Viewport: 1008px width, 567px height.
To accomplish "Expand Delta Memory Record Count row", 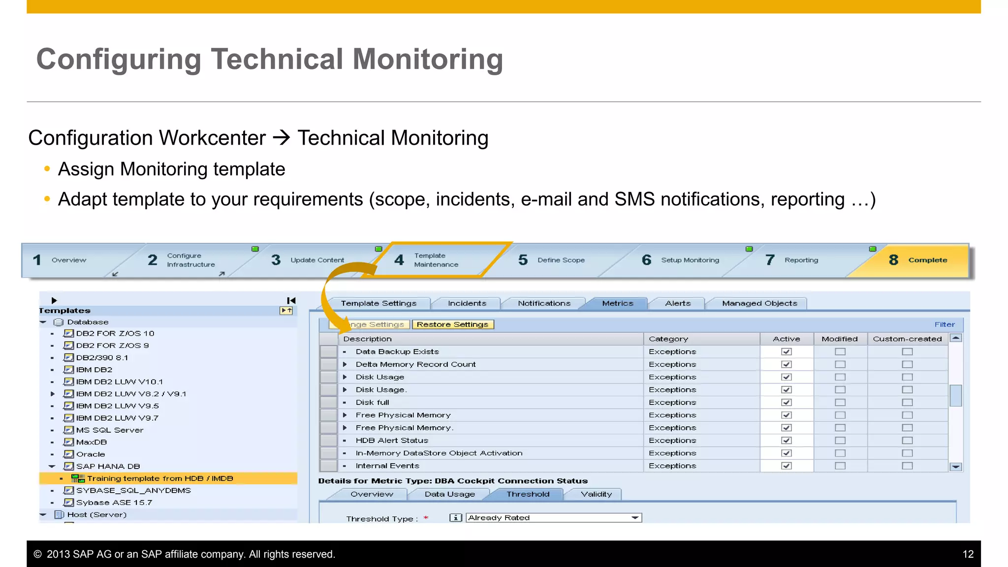I will click(345, 364).
